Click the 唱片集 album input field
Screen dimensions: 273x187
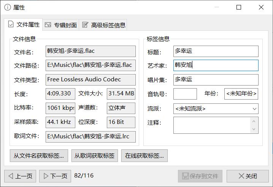[216, 80]
